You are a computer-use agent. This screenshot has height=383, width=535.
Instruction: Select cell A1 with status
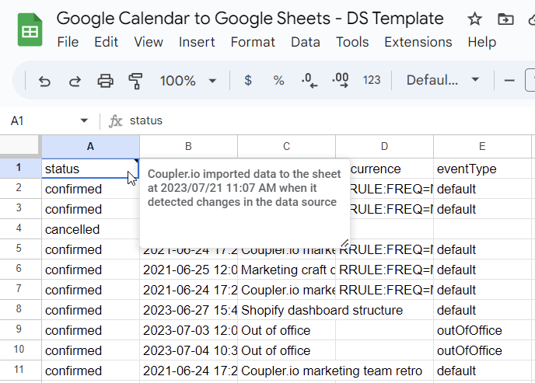coord(90,169)
